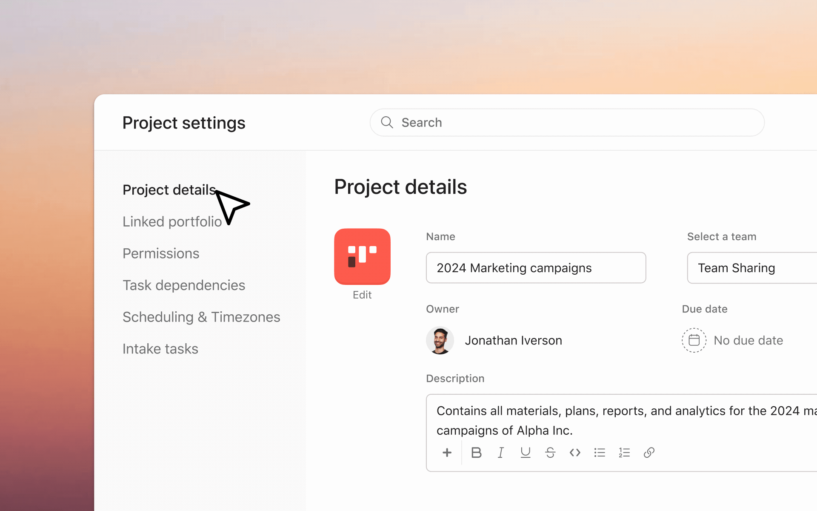Screen dimensions: 817x511
Task: Click the Project settings title
Action: [x=184, y=123]
